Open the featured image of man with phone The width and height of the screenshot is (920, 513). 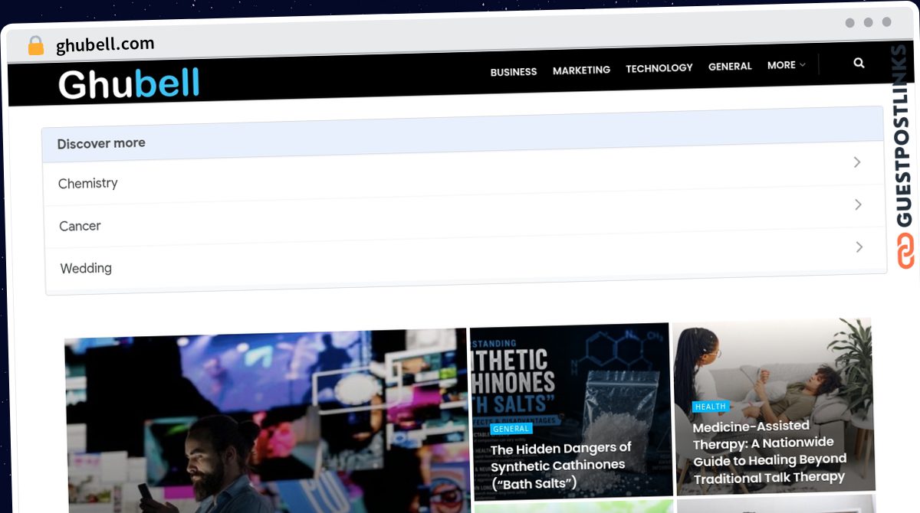pyautogui.click(x=268, y=421)
